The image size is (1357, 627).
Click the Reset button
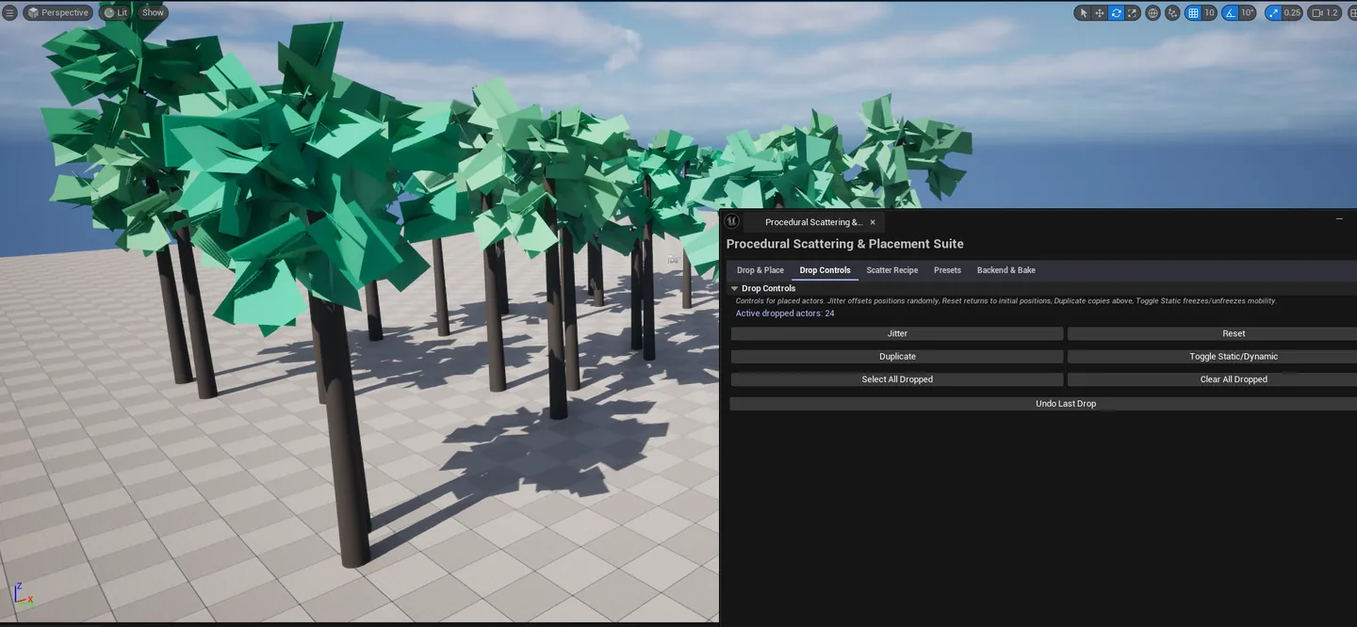point(1212,333)
